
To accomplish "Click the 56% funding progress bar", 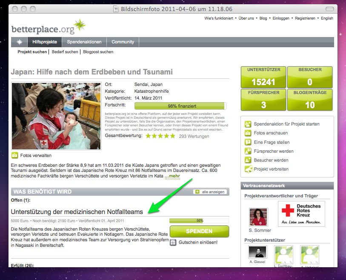I will pos(199,220).
